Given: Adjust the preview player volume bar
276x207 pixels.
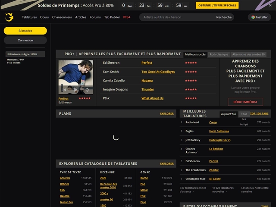Looking at the screenshot, I should coord(62,88).
